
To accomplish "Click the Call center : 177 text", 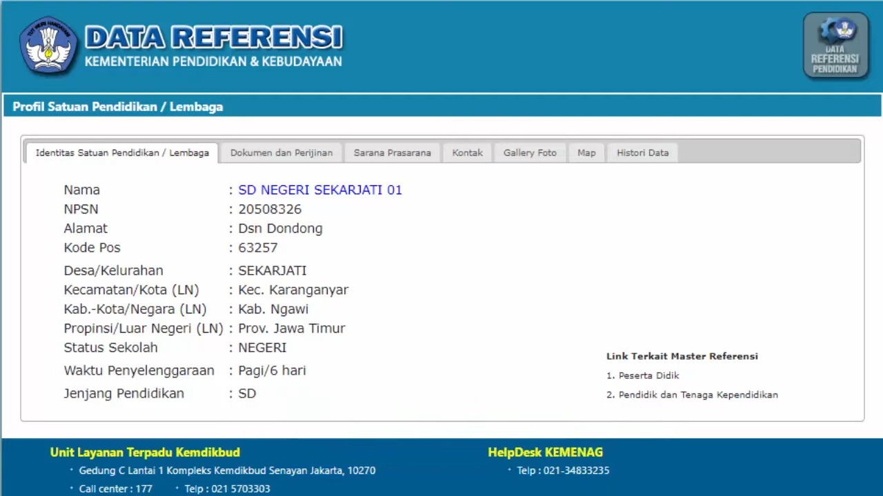I will pyautogui.click(x=115, y=489).
